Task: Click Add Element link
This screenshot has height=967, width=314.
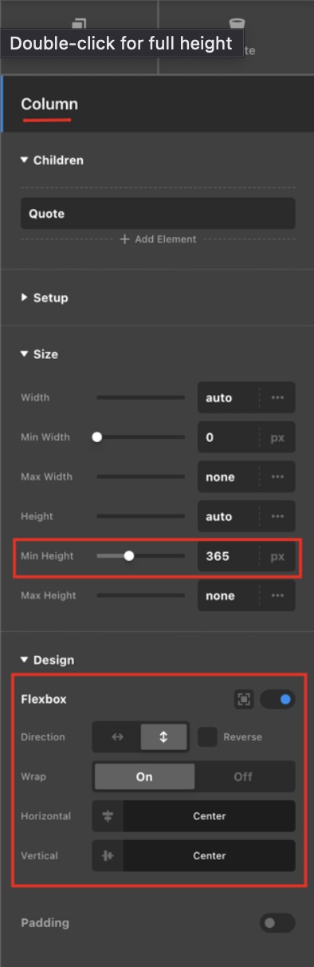Action: click(x=158, y=239)
